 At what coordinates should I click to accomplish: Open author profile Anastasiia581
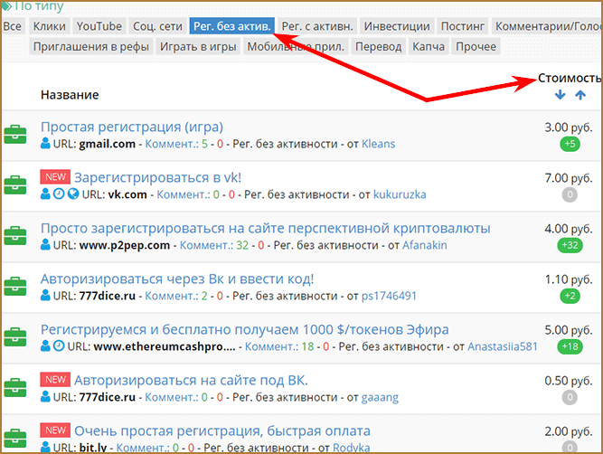coord(503,346)
